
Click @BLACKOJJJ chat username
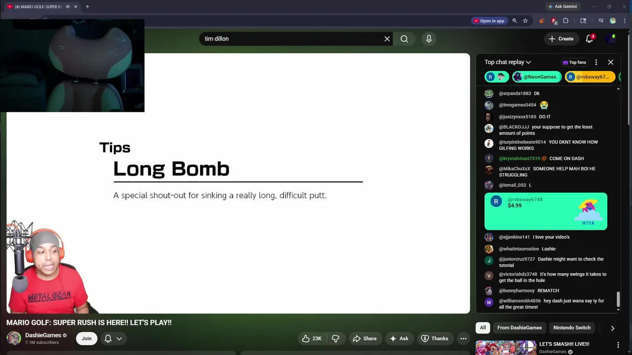point(513,127)
